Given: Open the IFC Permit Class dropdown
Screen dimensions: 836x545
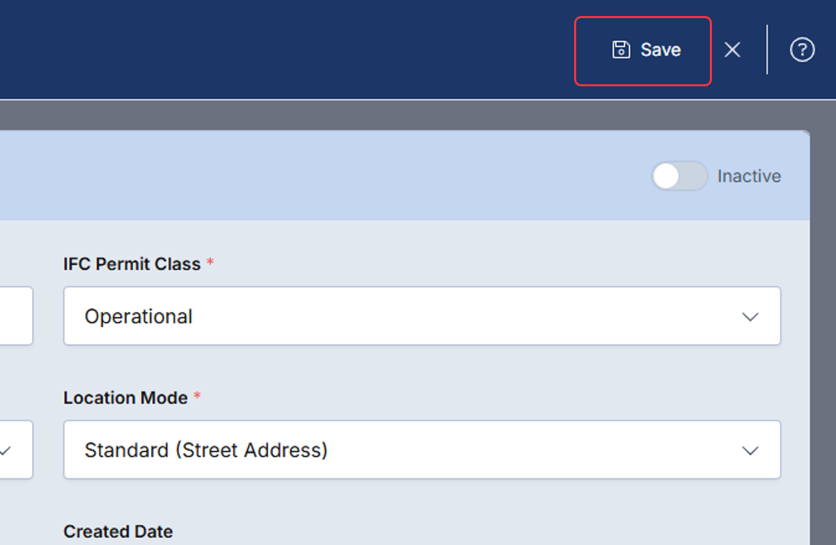Looking at the screenshot, I should tap(422, 316).
